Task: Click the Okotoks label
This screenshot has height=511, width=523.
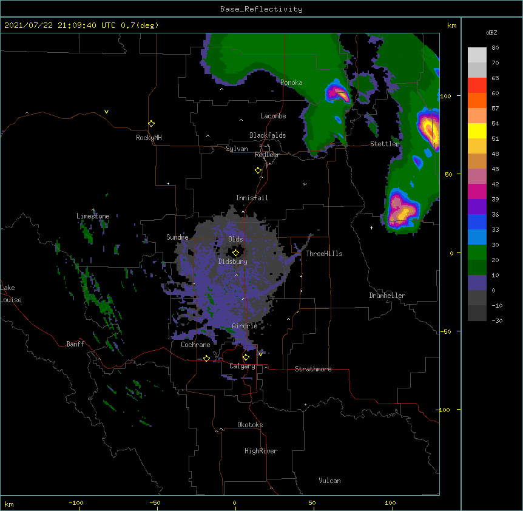Action: click(250, 425)
